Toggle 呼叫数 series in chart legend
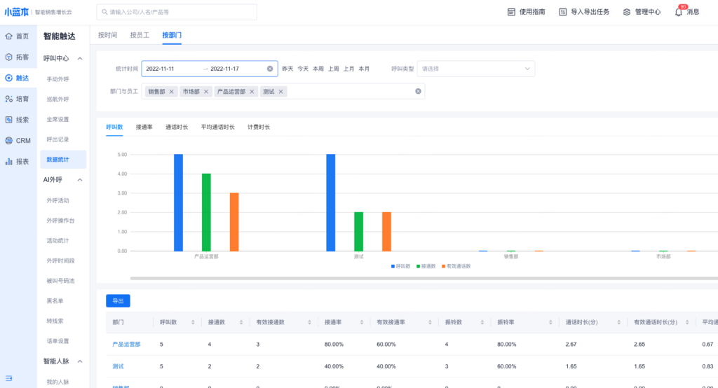718x388 pixels. 400,266
